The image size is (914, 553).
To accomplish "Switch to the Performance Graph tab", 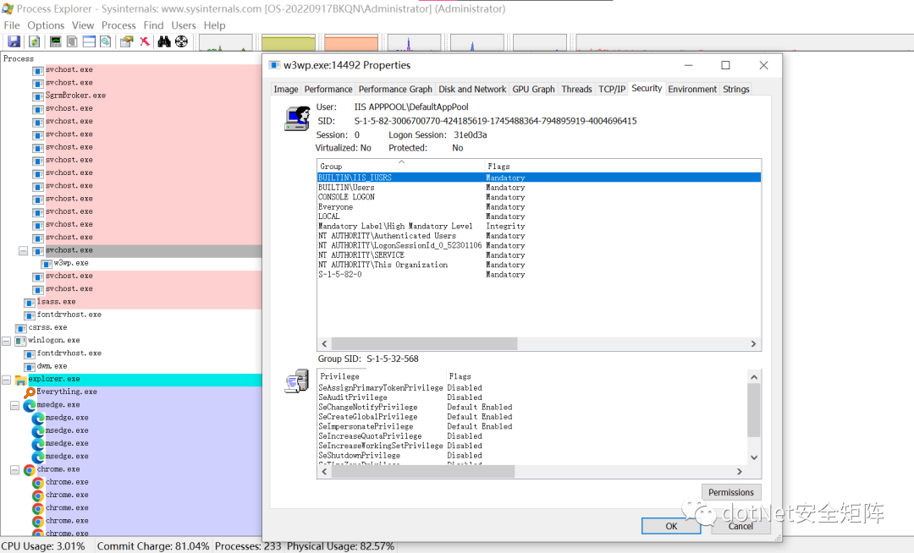I will coord(395,89).
